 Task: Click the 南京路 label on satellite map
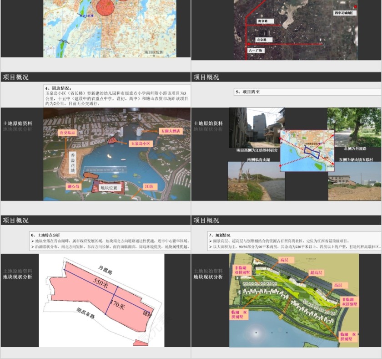tap(262, 21)
